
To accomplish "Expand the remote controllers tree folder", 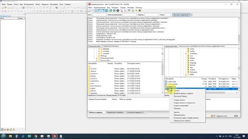I will (186, 54).
